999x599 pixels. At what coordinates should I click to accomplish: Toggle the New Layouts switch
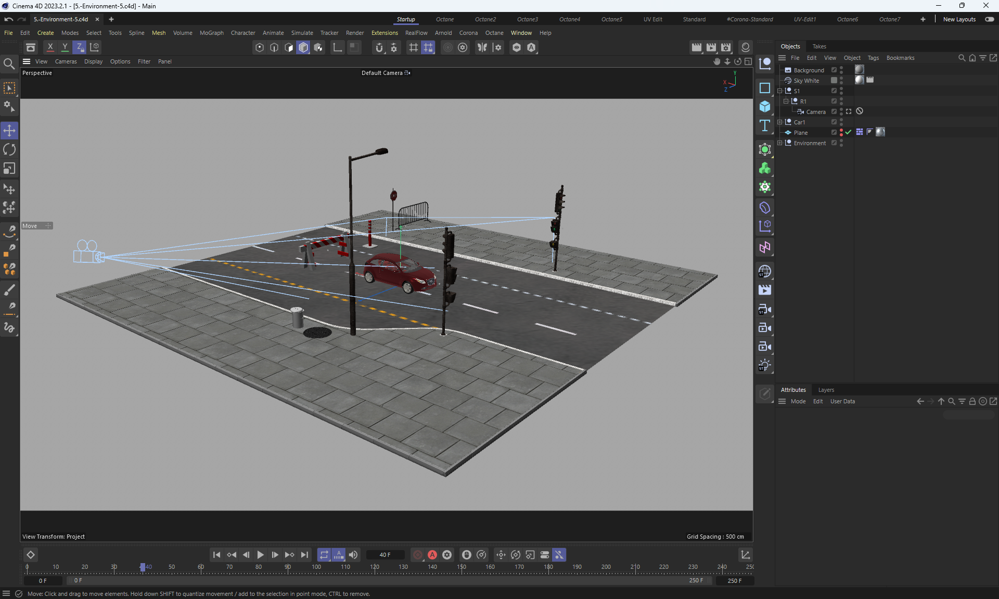coord(989,19)
